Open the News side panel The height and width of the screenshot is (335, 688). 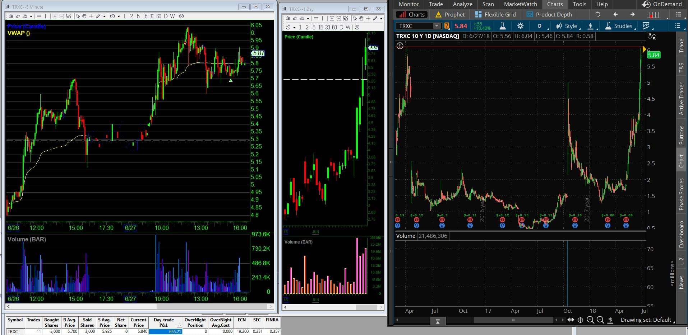tap(681, 282)
